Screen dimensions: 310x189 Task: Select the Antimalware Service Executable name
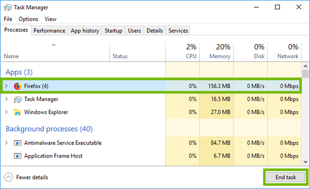pyautogui.click(x=63, y=143)
